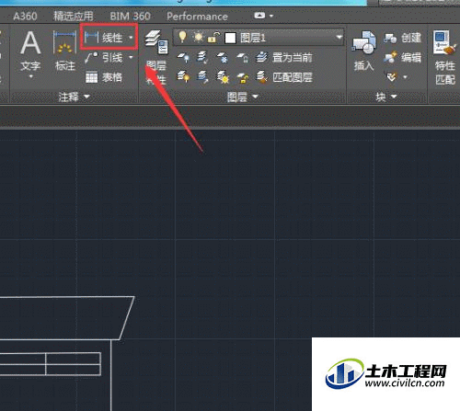Screen dimensions: 460x411
Task: Click Turn All Layers On icon
Action: (x=183, y=76)
